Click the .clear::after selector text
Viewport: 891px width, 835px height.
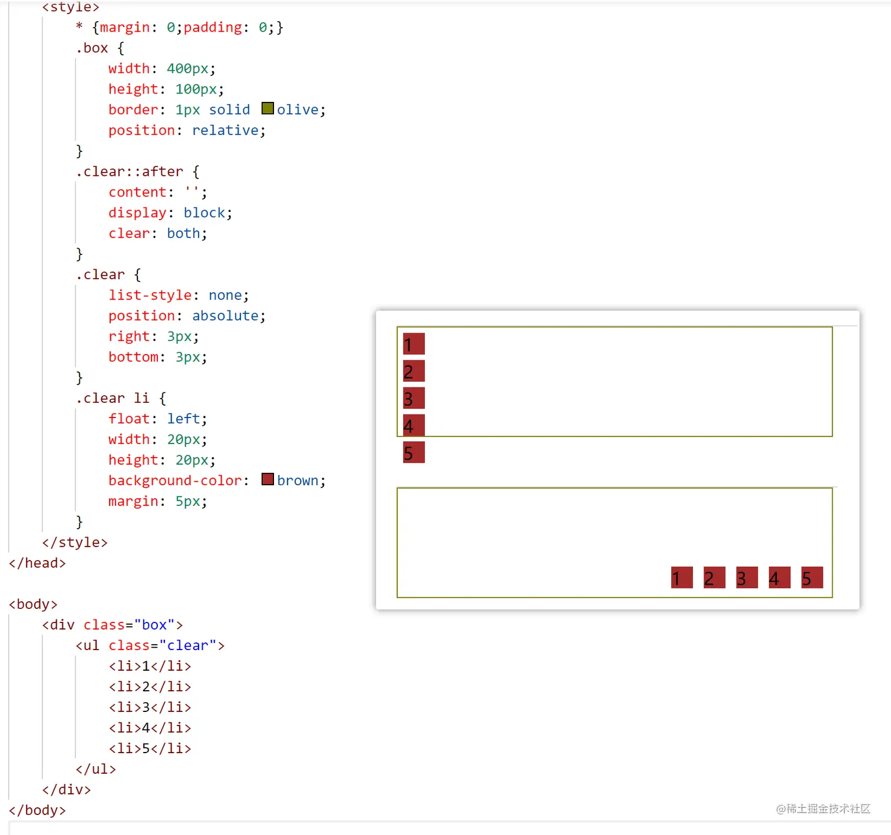pyautogui.click(x=130, y=171)
